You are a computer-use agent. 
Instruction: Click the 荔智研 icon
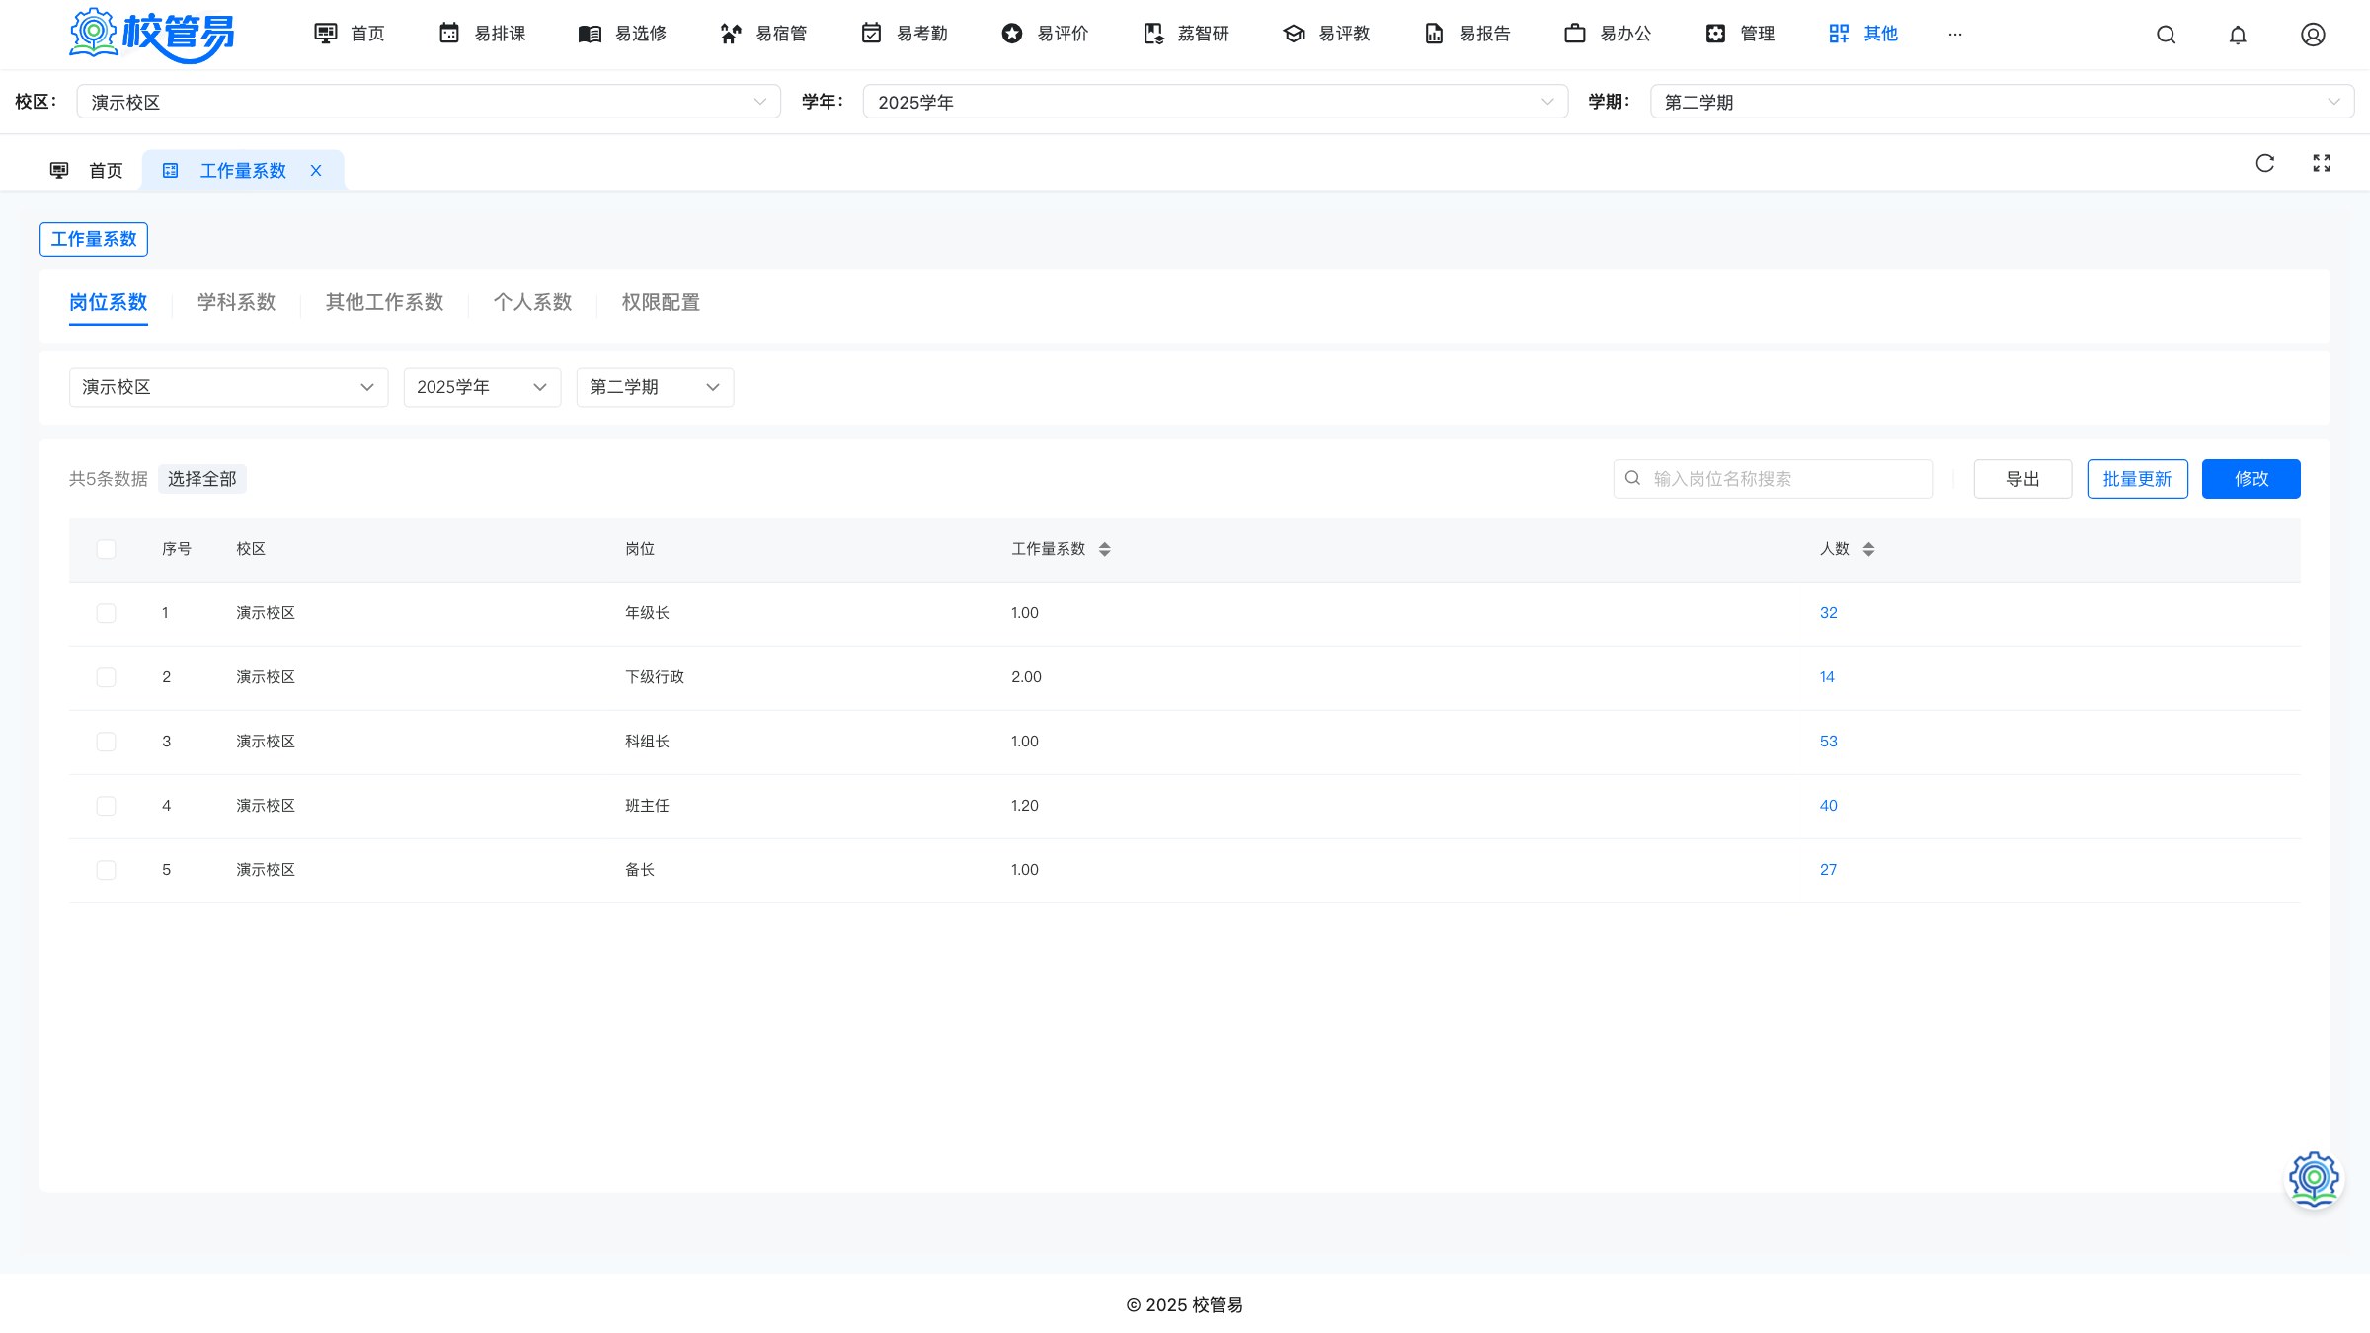pyautogui.click(x=1153, y=34)
